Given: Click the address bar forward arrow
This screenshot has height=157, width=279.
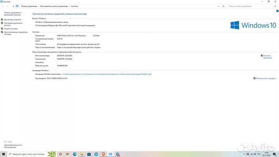Looking at the screenshot, I should [x=7, y=6].
